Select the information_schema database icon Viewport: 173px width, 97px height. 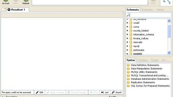[131, 34]
